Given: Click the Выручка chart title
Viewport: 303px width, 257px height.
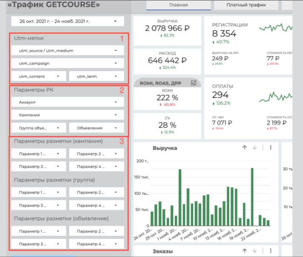Looking at the screenshot, I should 165,148.
